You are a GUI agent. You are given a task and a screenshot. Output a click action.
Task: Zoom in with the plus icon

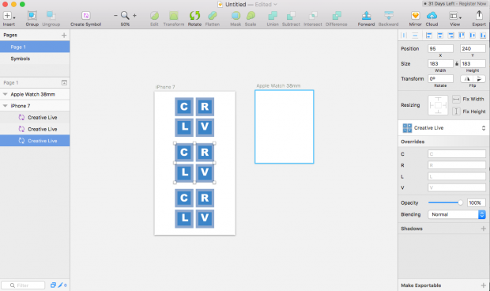point(134,15)
